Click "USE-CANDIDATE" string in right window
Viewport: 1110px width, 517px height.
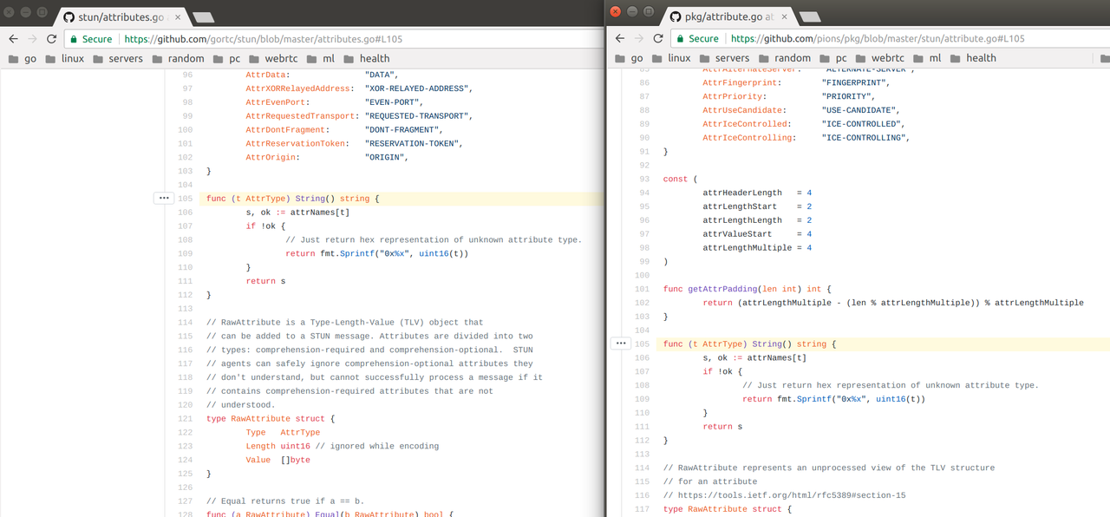tap(860, 110)
